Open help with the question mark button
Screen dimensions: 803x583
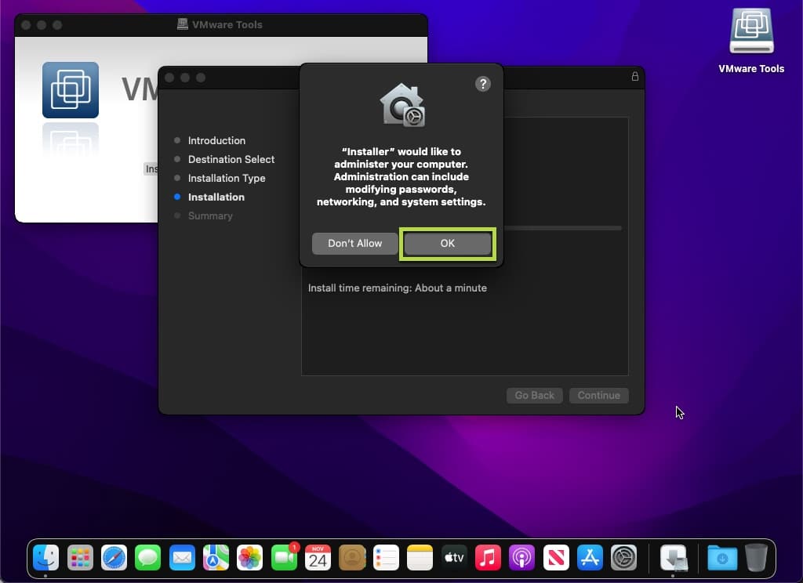[x=482, y=84]
